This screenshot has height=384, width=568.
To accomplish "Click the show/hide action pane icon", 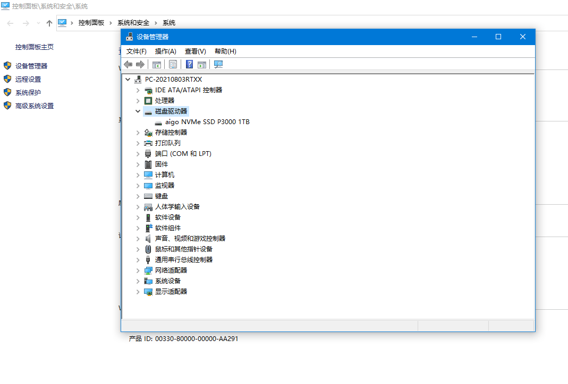I will (x=202, y=64).
